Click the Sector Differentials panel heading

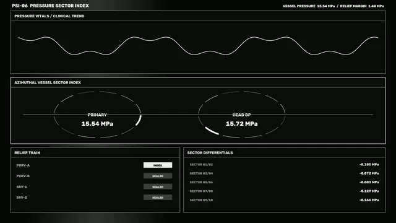(210, 153)
